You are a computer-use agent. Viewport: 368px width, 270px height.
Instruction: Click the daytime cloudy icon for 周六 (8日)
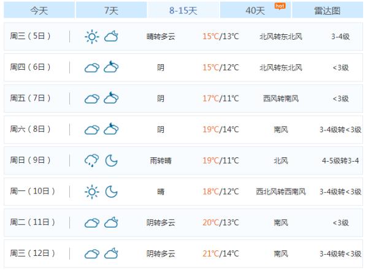(x=92, y=130)
